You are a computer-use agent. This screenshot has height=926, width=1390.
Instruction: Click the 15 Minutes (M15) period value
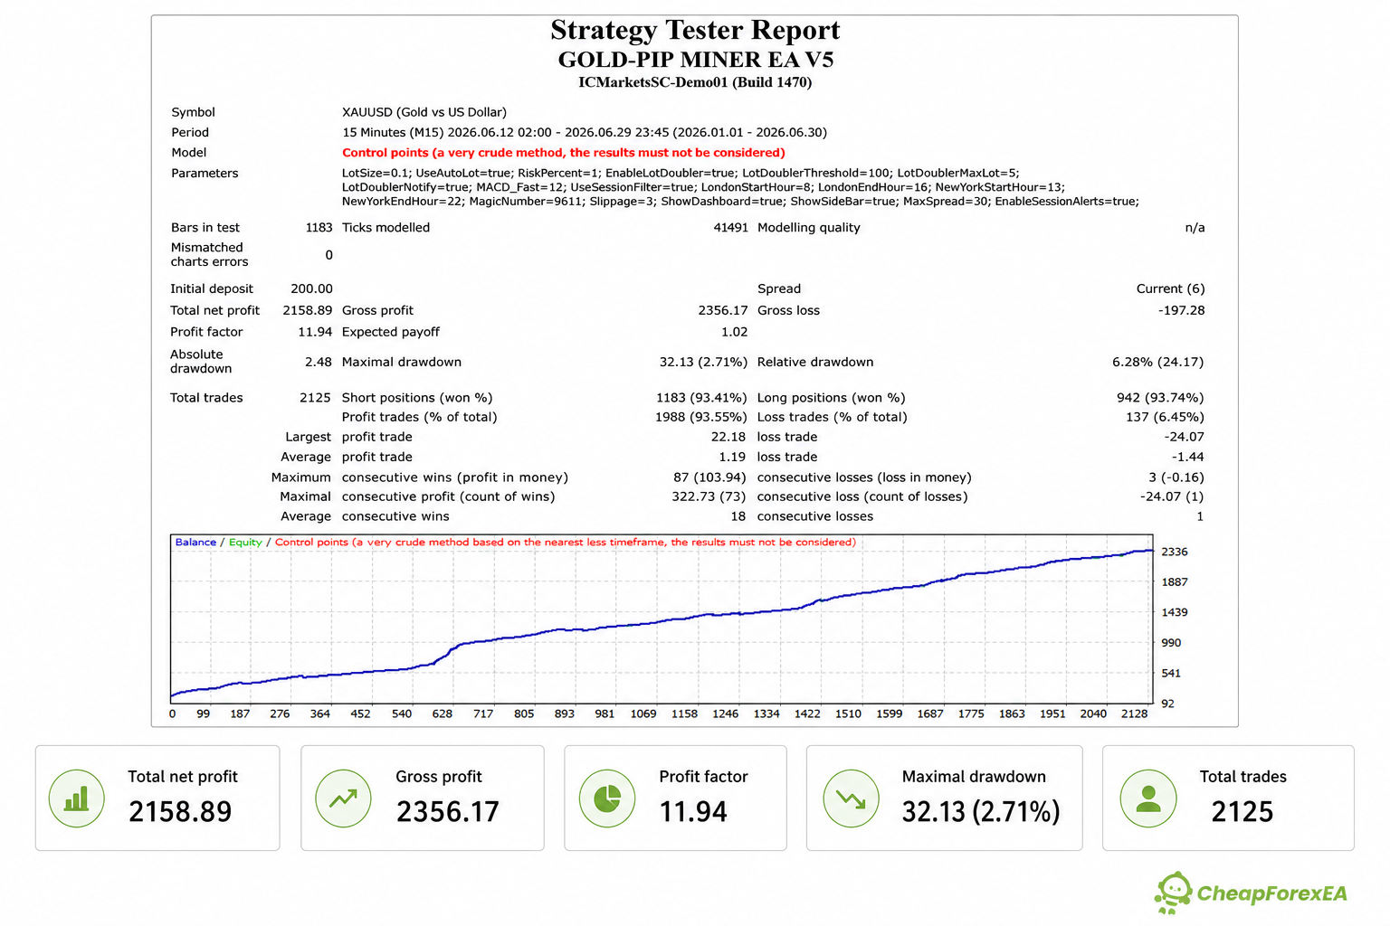[585, 132]
